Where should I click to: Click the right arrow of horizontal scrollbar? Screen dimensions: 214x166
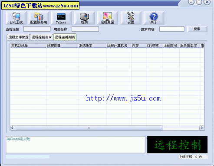[x=201, y=128]
